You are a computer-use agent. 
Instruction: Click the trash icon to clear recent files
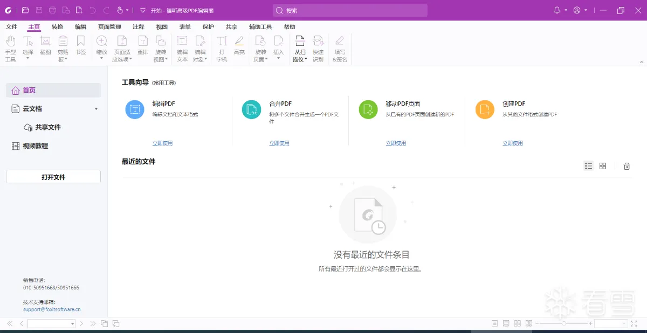point(627,166)
